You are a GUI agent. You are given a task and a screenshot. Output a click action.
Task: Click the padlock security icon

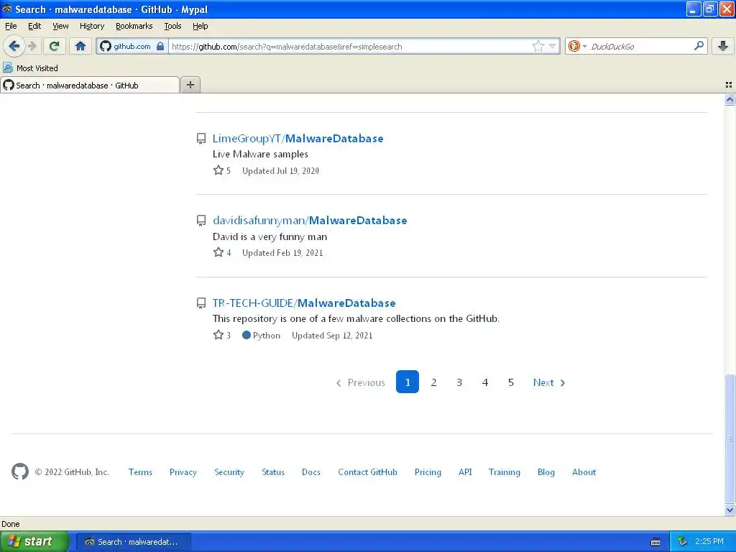pyautogui.click(x=160, y=46)
